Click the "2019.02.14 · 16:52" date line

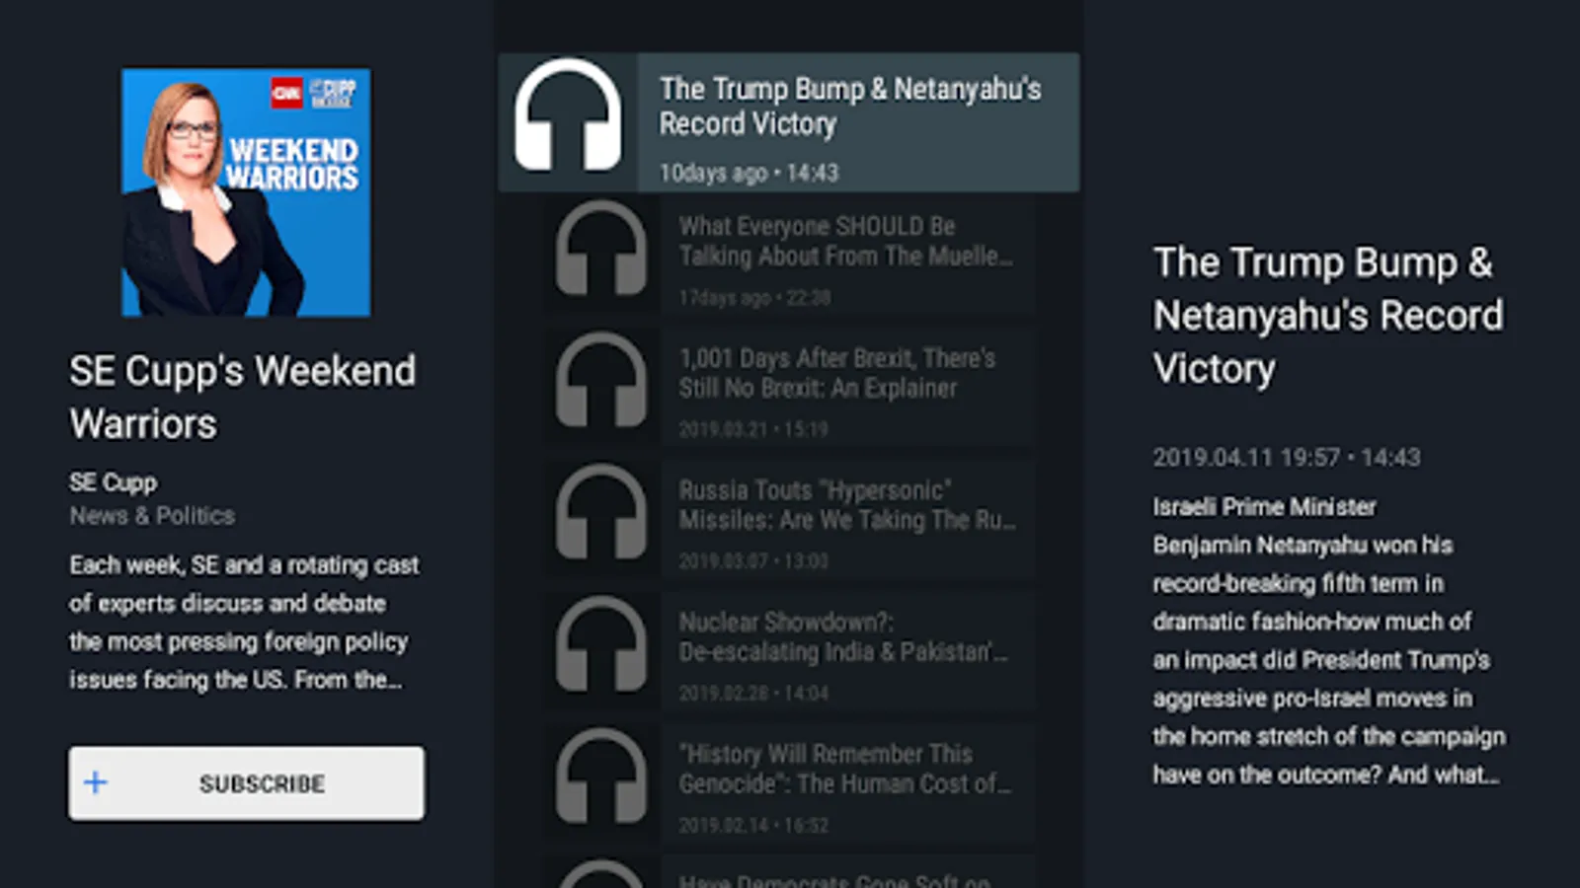point(753,826)
